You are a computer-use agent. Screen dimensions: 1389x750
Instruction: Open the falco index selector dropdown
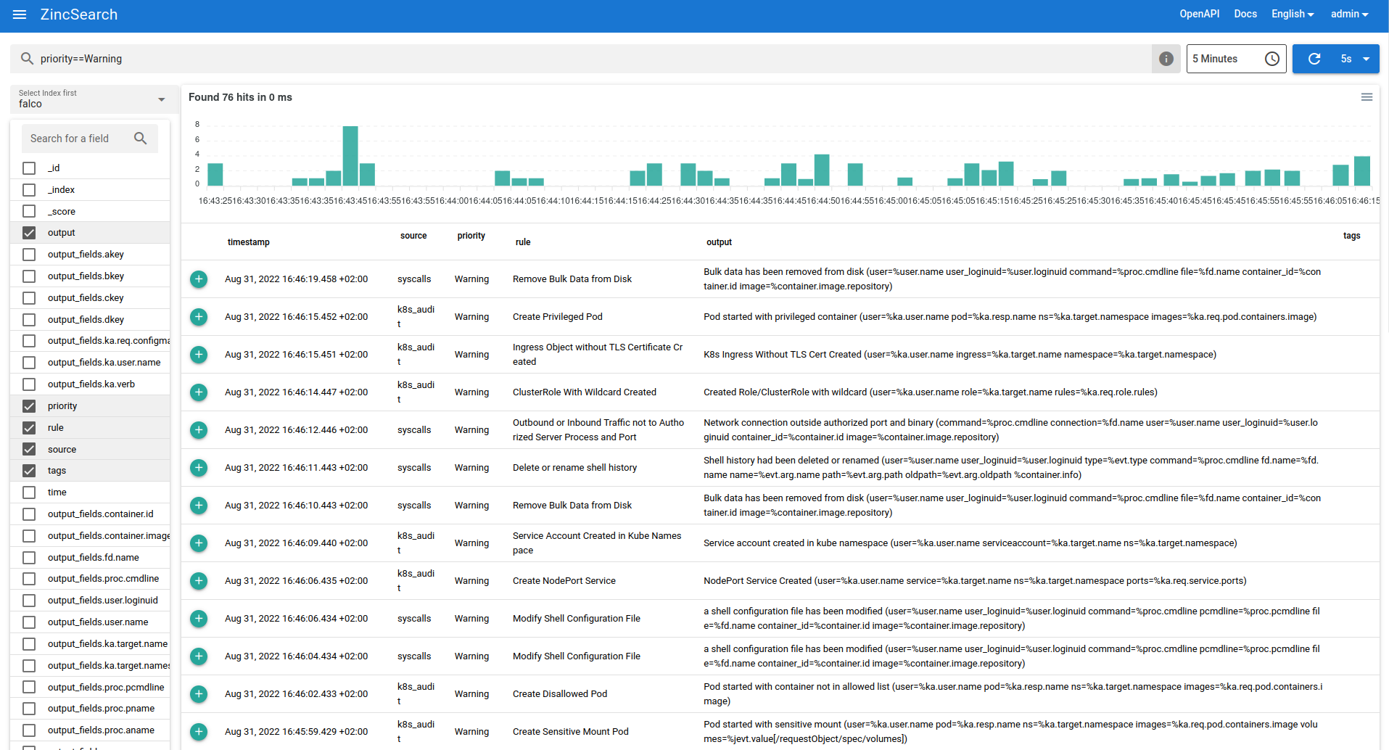91,99
